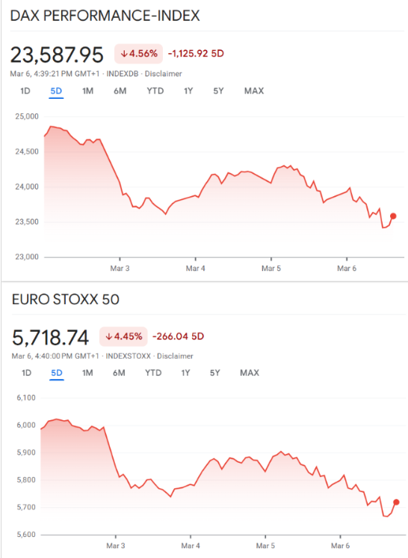408x558 pixels.
Task: Click the DAX PERFORMANCE-INDEX title
Action: pyautogui.click(x=105, y=16)
